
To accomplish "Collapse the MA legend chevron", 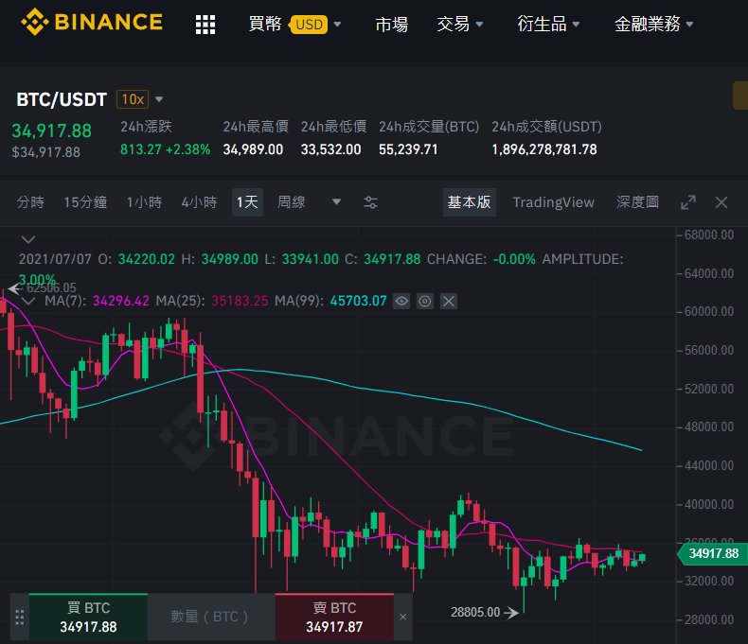I will (28, 301).
